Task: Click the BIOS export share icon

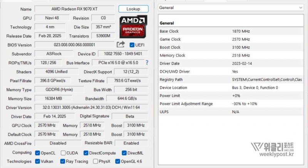Action: pyautogui.click(x=121, y=45)
